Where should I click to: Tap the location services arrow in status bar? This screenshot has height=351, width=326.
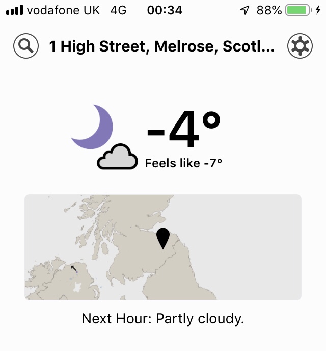245,10
